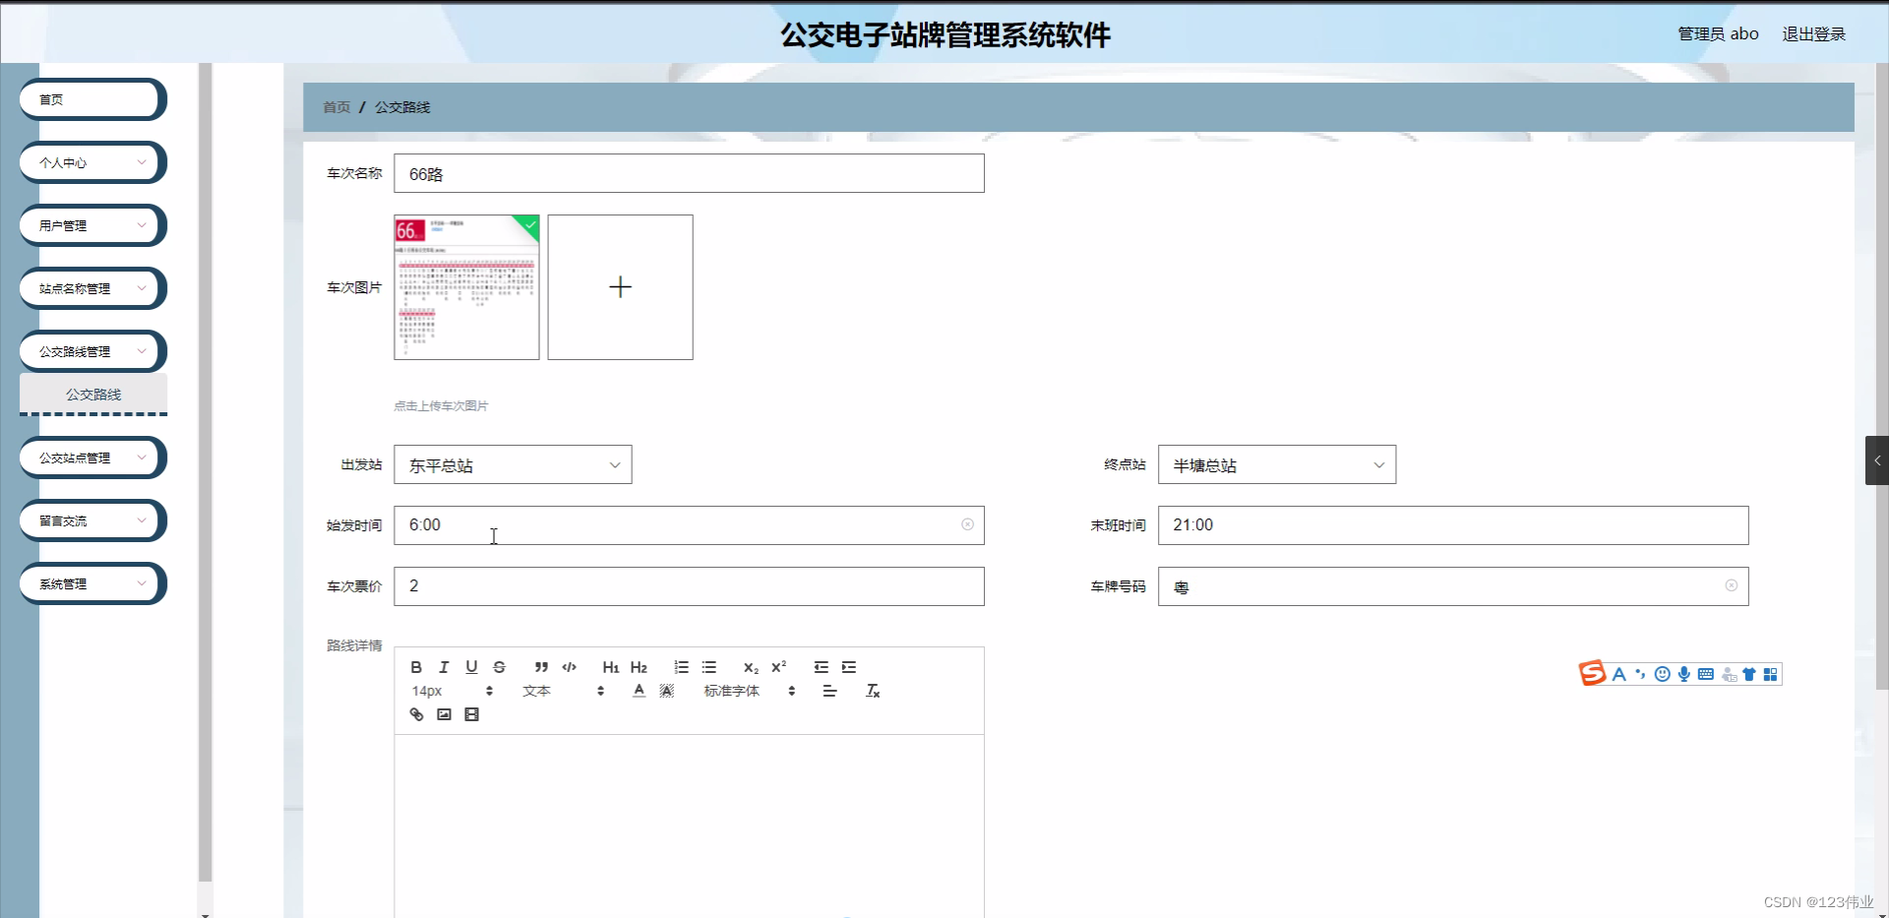The height and width of the screenshot is (918, 1889).
Task: Insert an image using the editor toolbar
Action: pos(443,714)
